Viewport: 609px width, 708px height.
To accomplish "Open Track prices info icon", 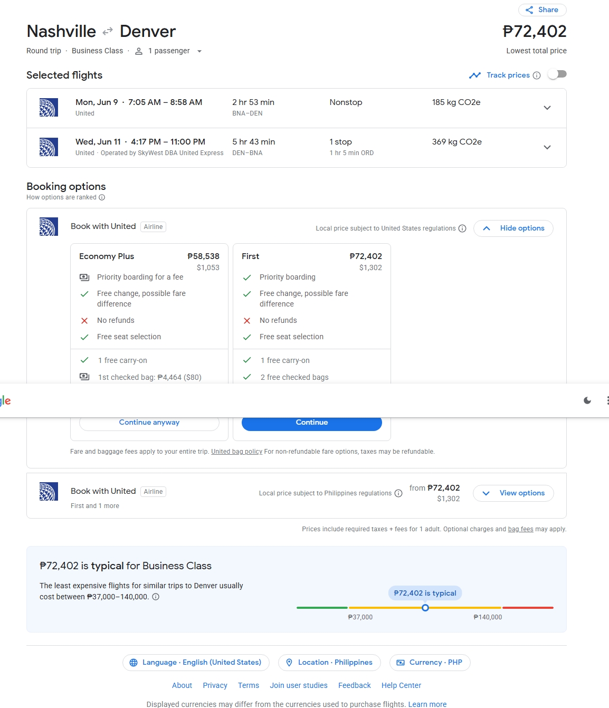I will point(537,75).
